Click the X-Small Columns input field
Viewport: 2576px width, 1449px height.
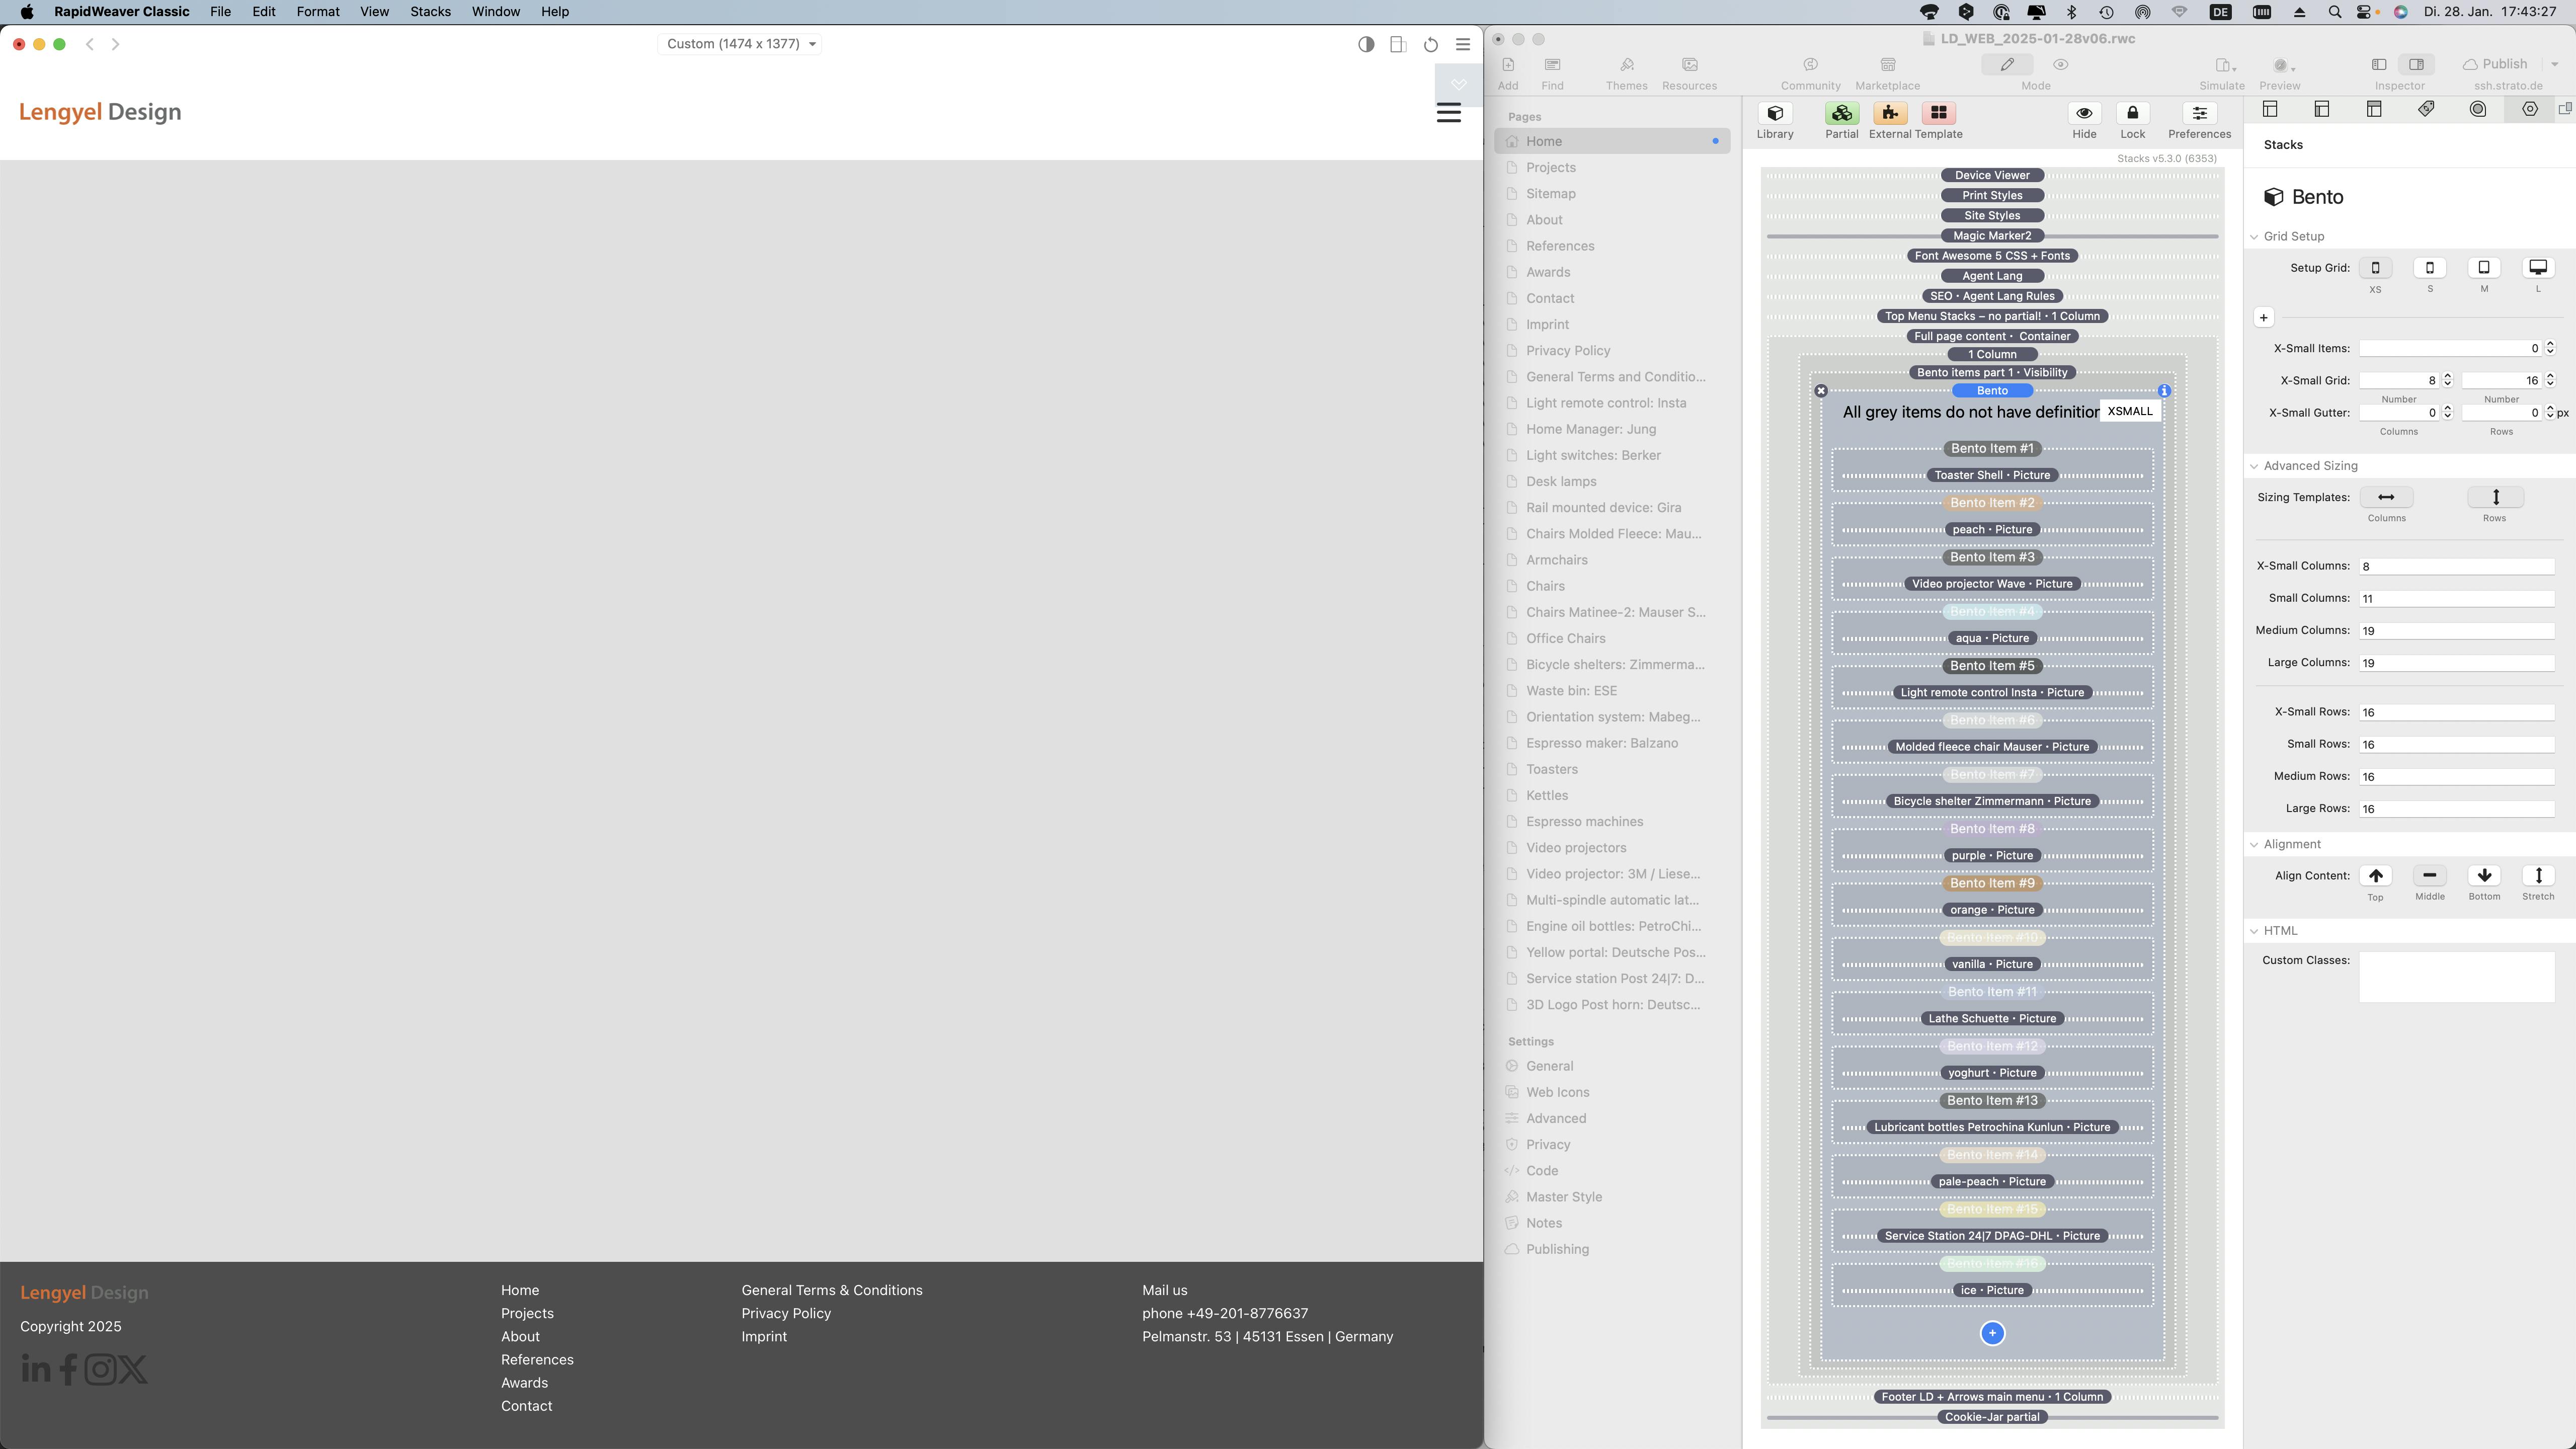2457,567
